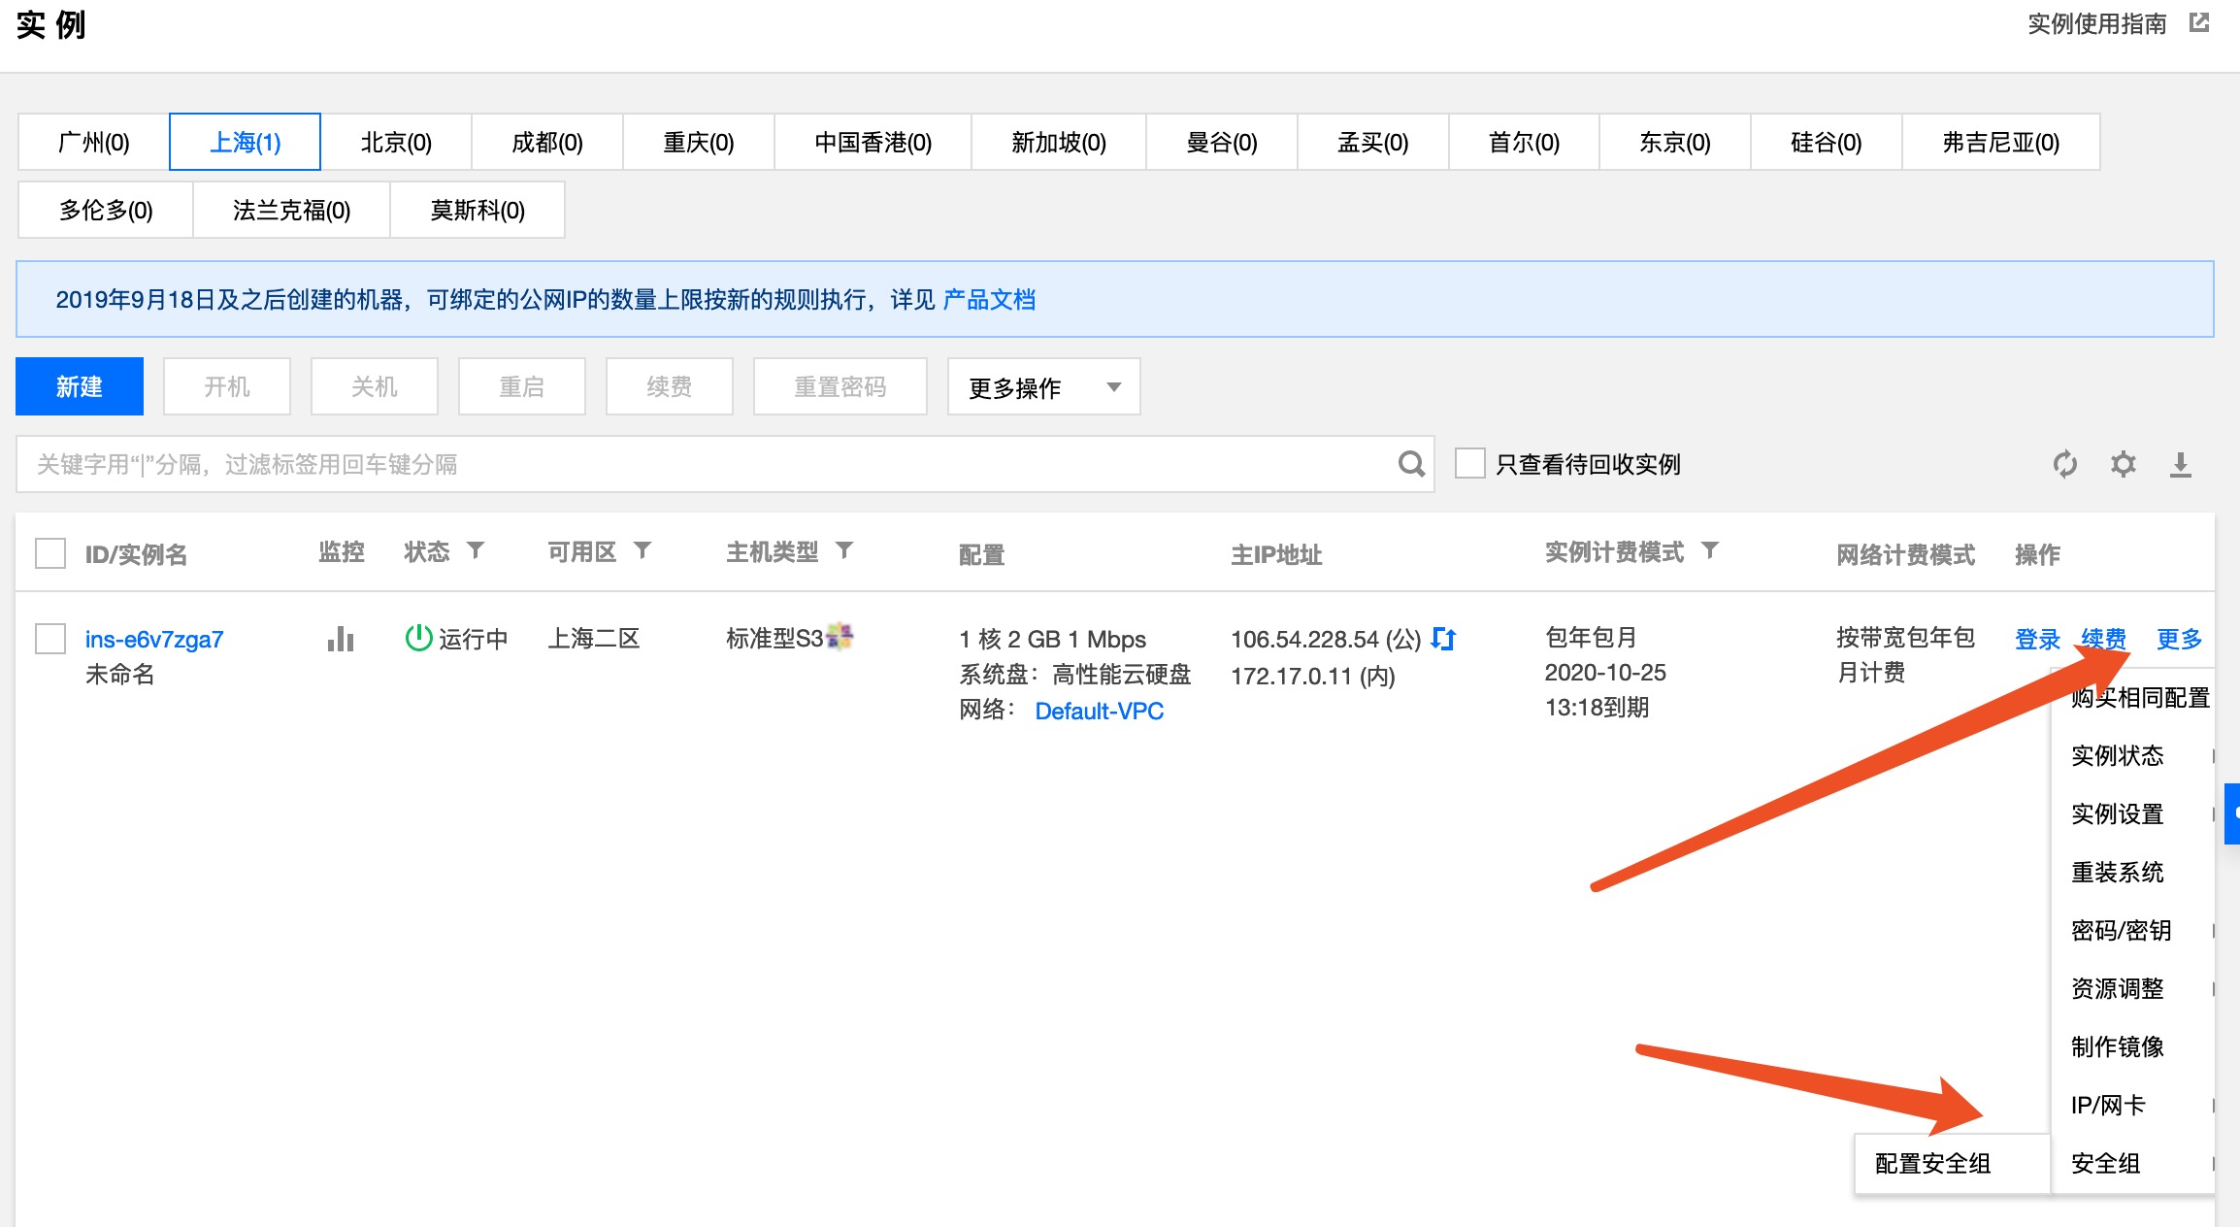
Task: Click the refresh list icon
Action: 2064,464
